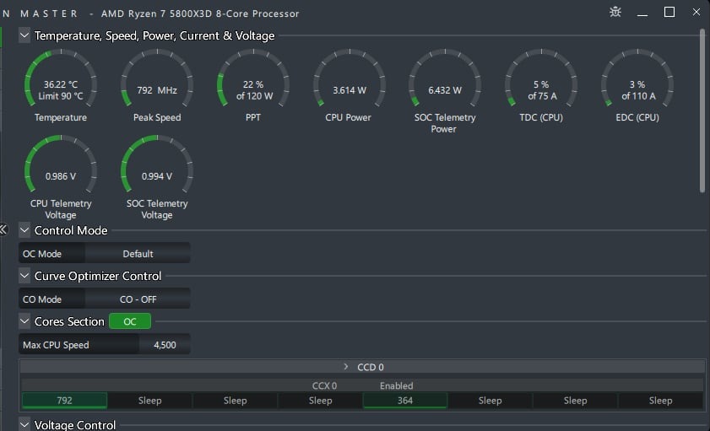Click the CPU Power gauge

[x=349, y=84]
